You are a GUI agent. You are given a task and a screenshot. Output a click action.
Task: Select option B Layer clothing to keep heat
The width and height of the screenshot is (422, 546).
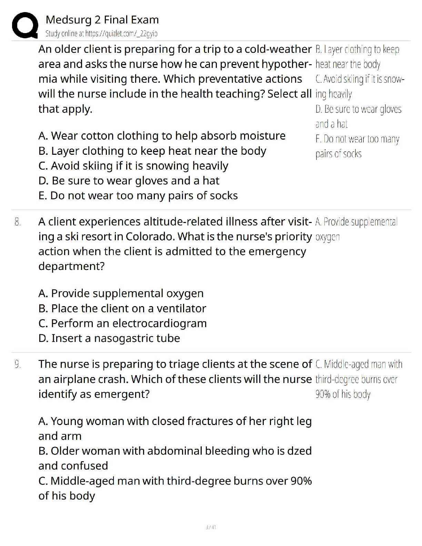tap(152, 151)
